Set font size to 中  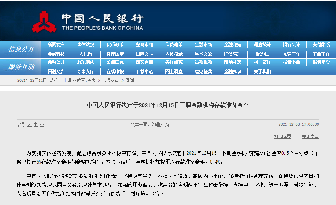(35, 124)
